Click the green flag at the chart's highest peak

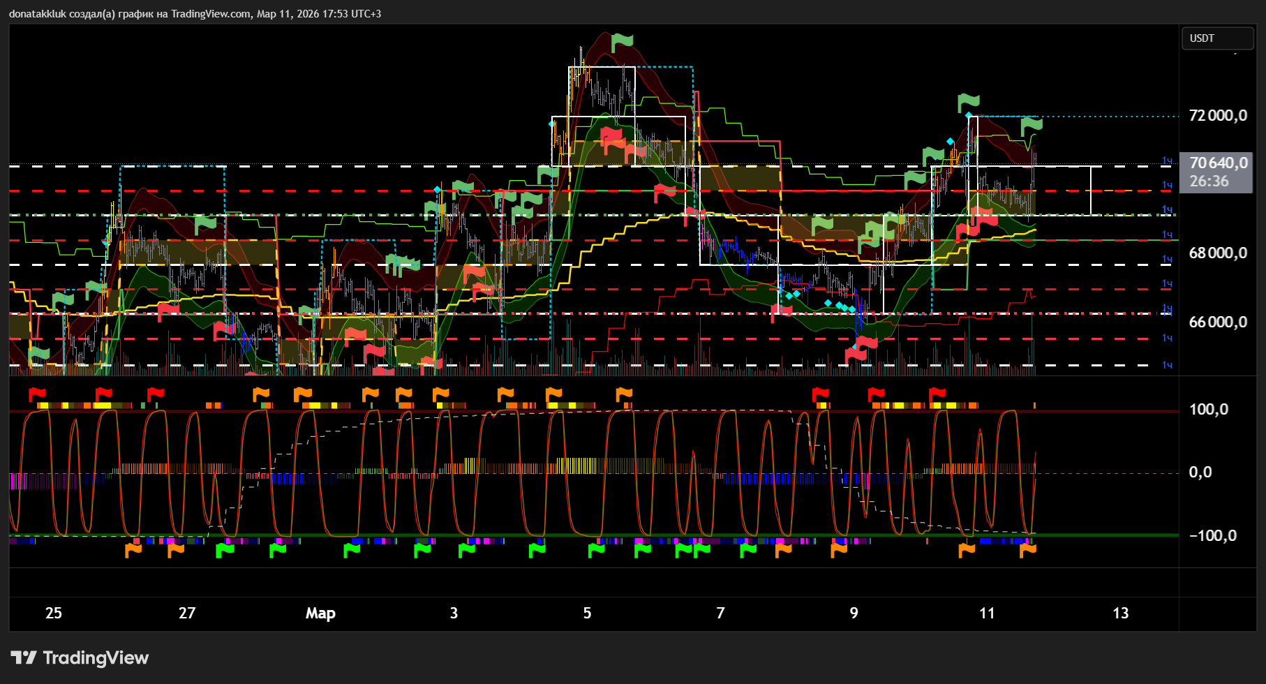pos(621,42)
